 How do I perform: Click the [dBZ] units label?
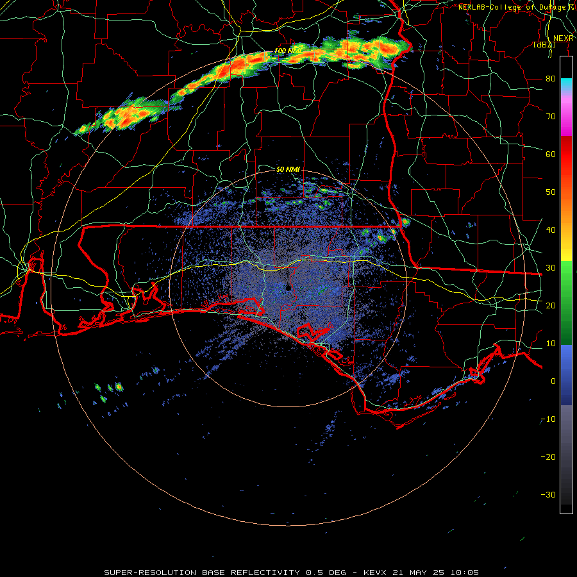coord(544,45)
